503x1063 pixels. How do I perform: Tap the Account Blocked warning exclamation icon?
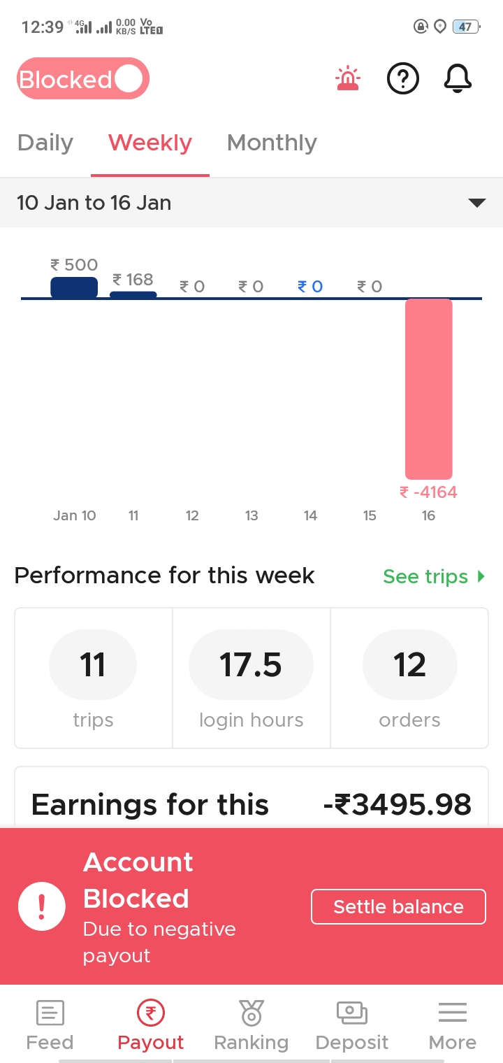tap(42, 907)
